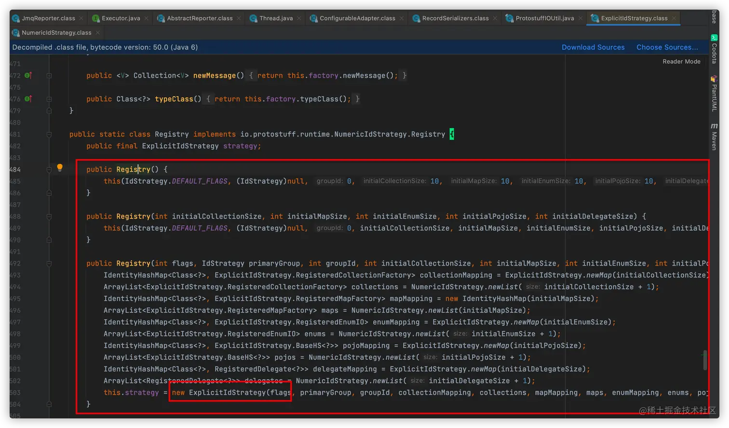Click the editor vertical scrollbar thumb
The image size is (729, 428).
[705, 360]
